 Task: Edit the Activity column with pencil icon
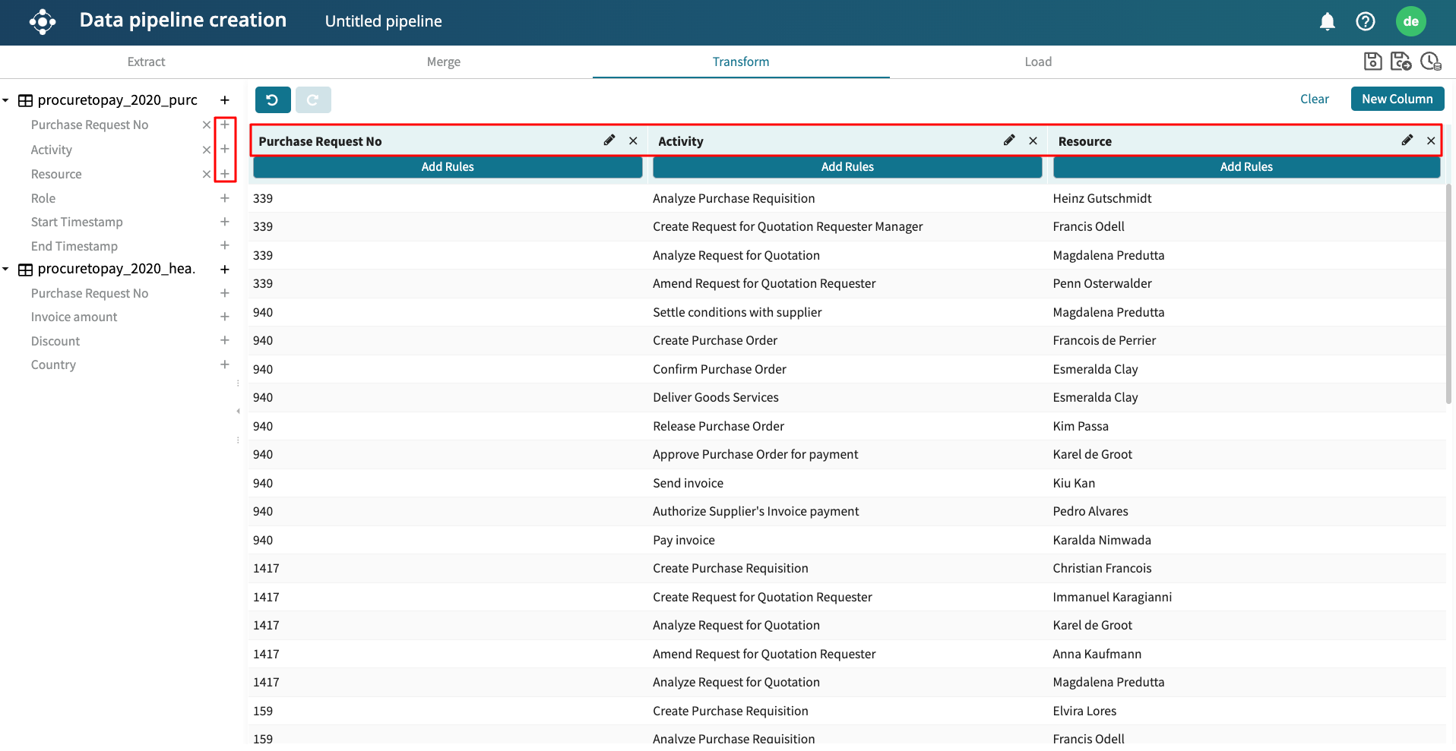tap(1008, 140)
